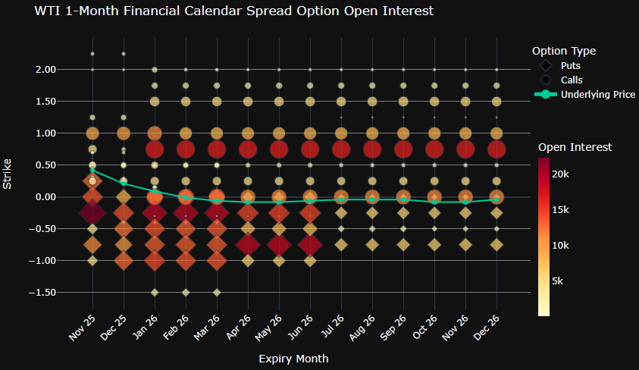Click the Option Type legend title
The height and width of the screenshot is (370, 639).
pyautogui.click(x=563, y=51)
